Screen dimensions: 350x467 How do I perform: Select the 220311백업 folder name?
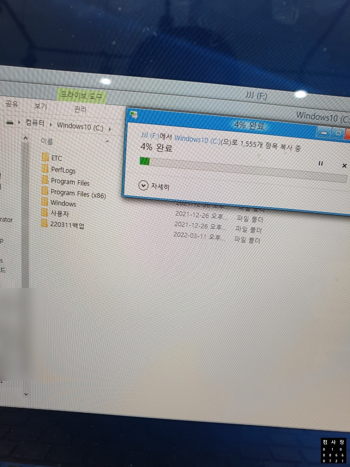(67, 225)
